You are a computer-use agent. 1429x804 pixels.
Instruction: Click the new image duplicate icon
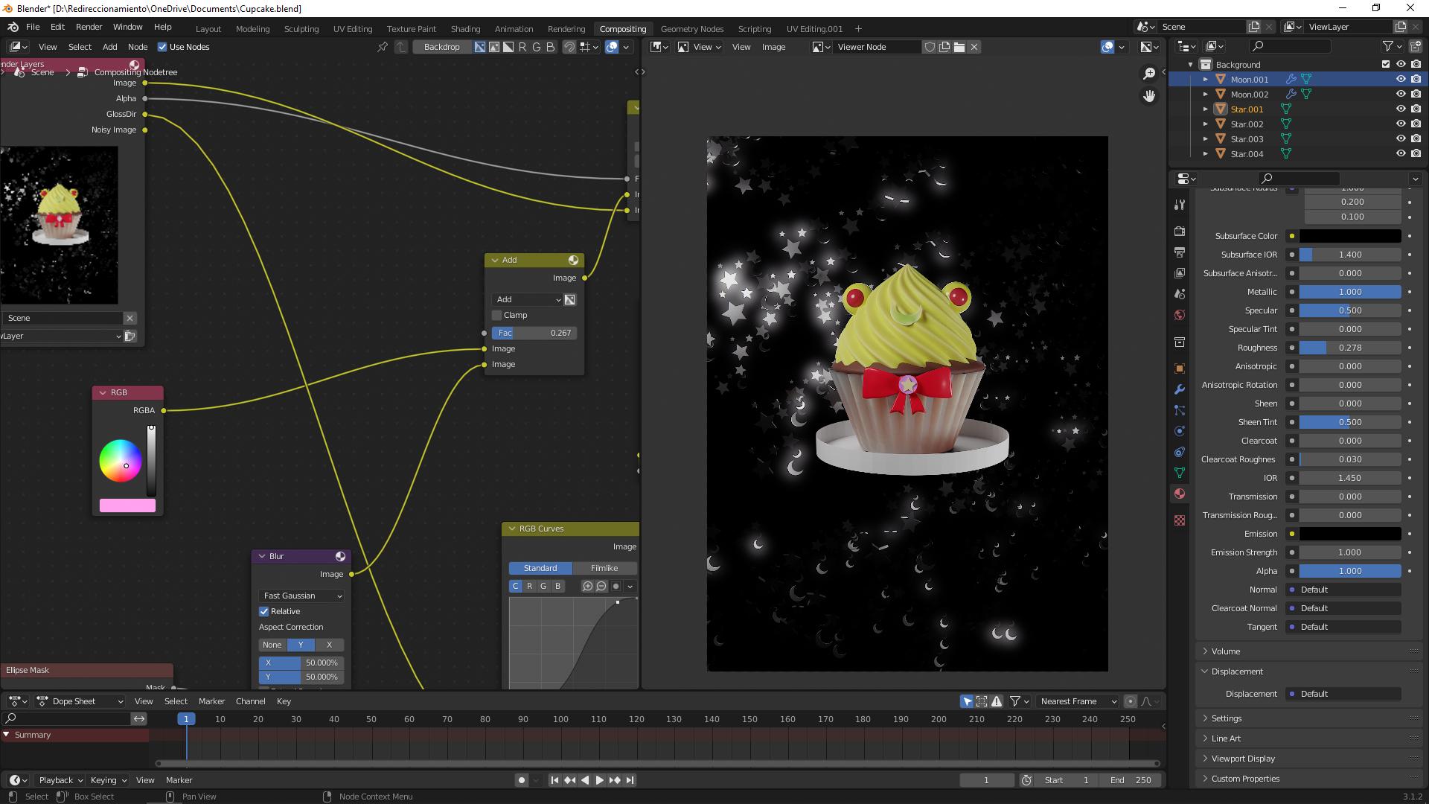click(944, 47)
